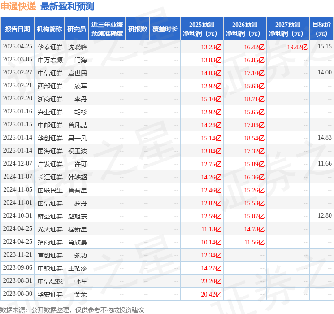Select the 2027预测净利润 column header
Image resolution: width=334 pixels, height=314 pixels.
click(288, 29)
